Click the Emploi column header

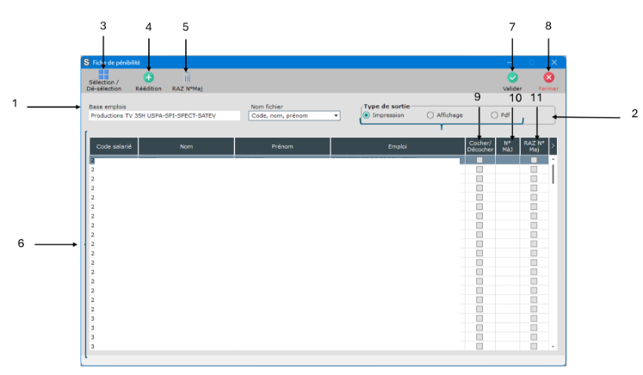397,147
